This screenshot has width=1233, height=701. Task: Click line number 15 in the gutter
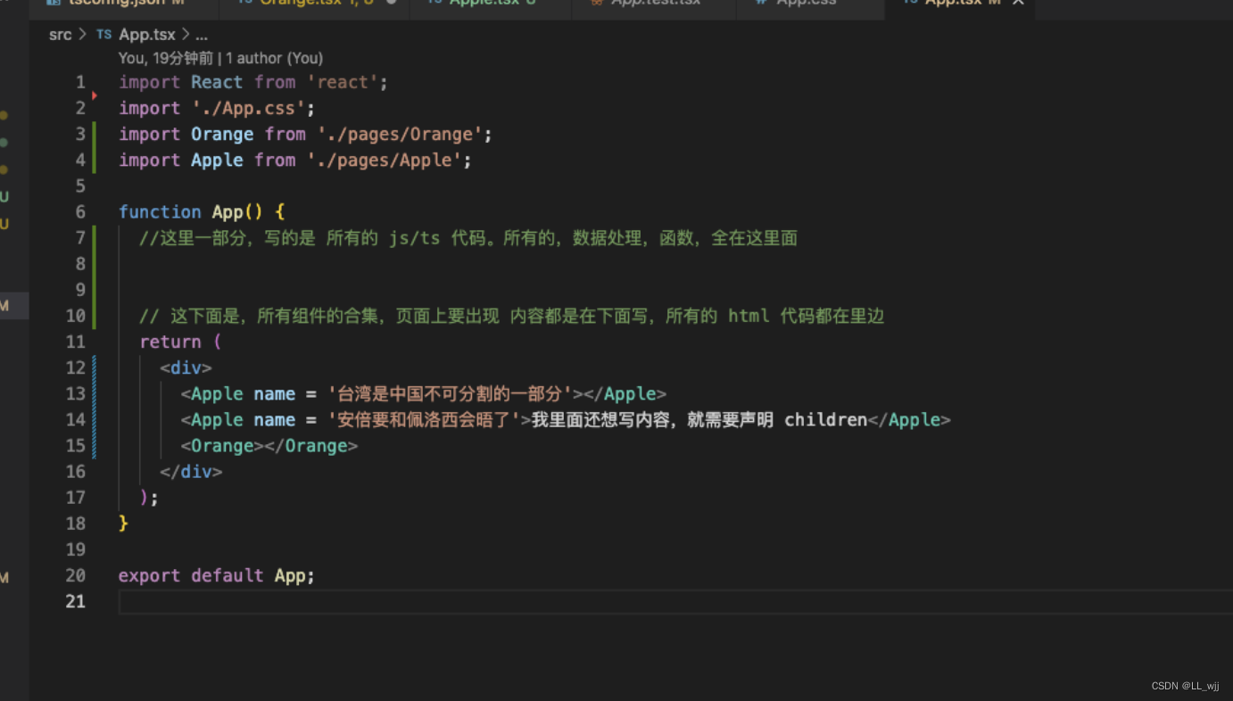(x=76, y=445)
